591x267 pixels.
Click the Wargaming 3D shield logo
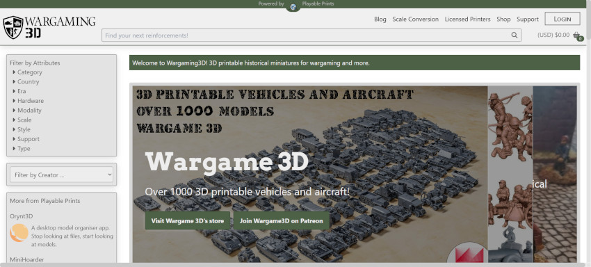click(13, 27)
